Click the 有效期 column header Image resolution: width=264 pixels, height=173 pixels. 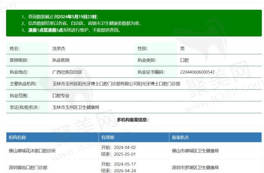[x=134, y=137]
